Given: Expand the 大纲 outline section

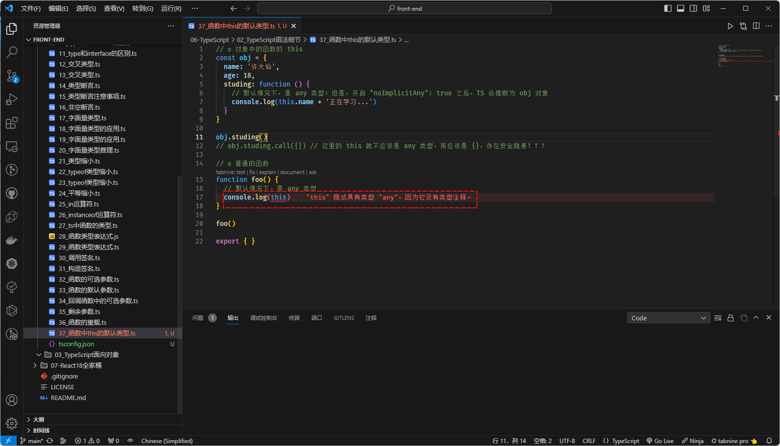Looking at the screenshot, I should pos(39,420).
